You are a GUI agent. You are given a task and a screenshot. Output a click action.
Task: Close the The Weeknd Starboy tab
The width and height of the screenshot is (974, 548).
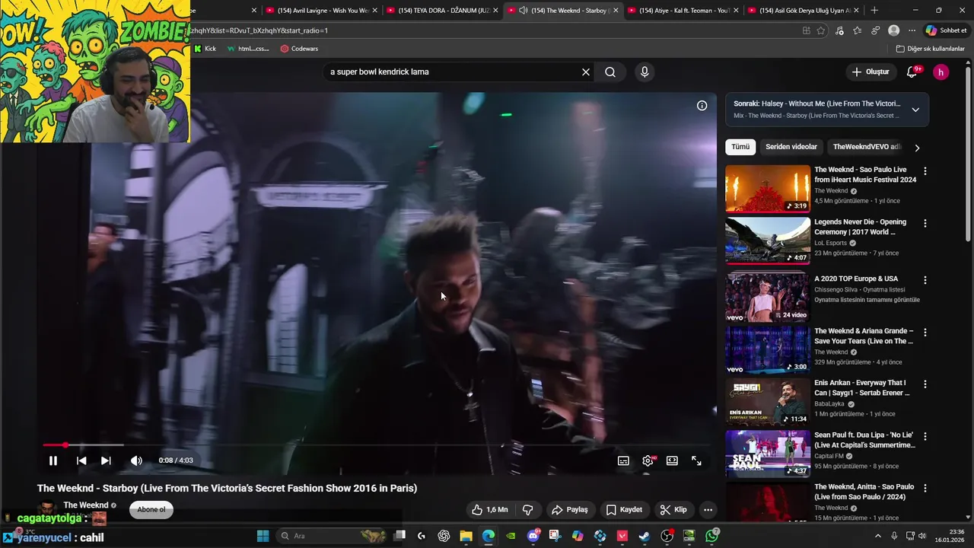[x=616, y=11]
